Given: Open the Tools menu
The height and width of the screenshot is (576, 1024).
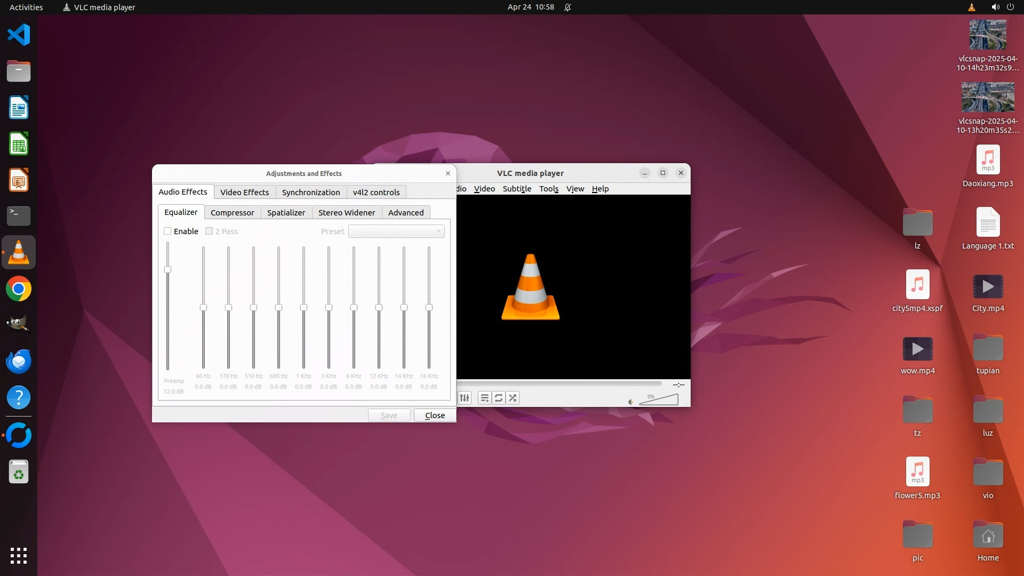Looking at the screenshot, I should [x=548, y=189].
